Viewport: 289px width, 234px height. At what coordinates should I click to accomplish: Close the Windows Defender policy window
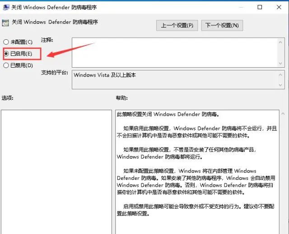click(279, 7)
